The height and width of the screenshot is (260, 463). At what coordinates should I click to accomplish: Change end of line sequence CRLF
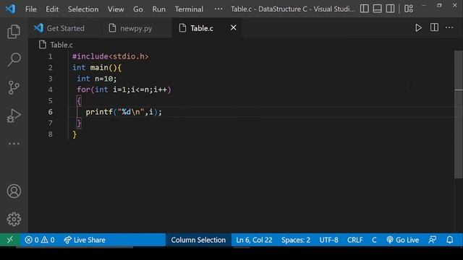355,240
